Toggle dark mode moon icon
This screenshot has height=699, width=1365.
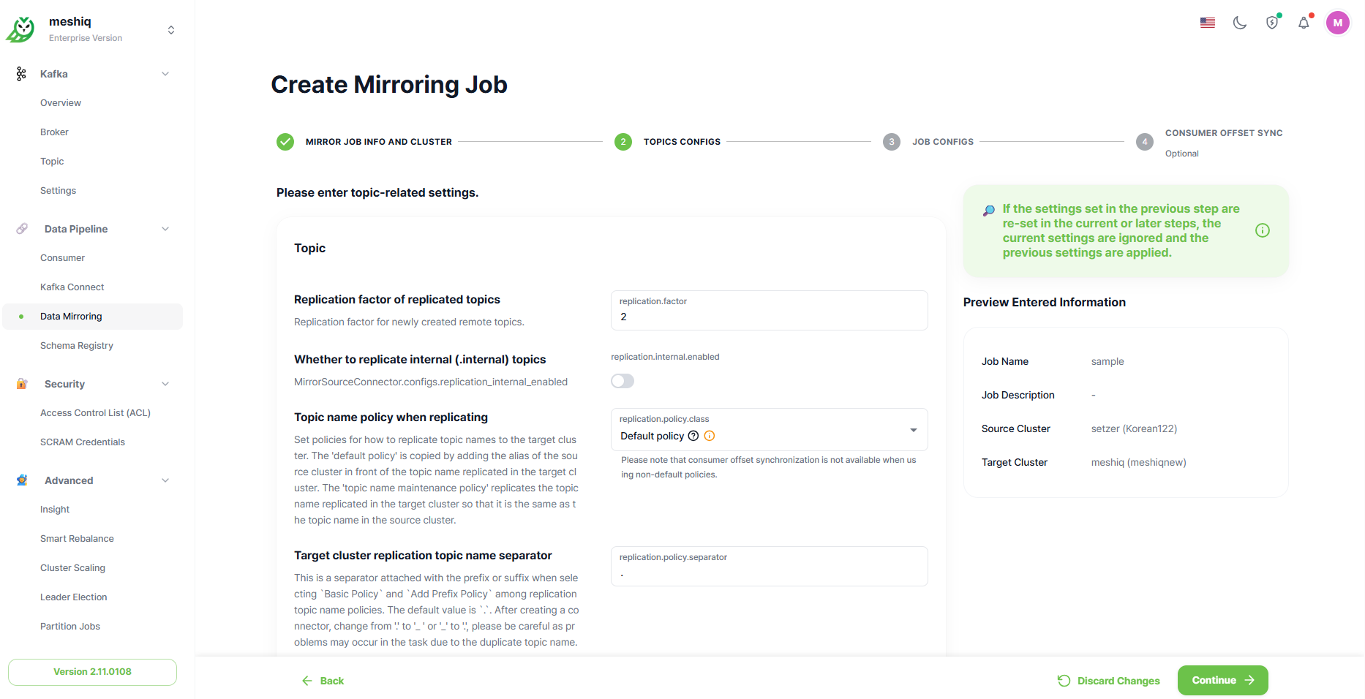click(1240, 23)
